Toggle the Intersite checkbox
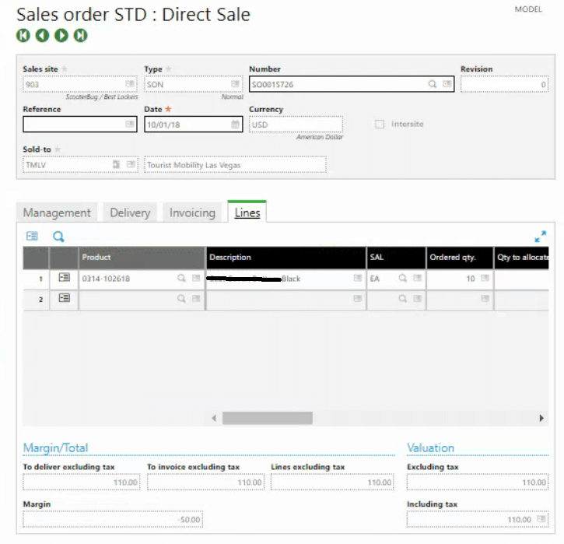This screenshot has width=564, height=544. pyautogui.click(x=380, y=125)
